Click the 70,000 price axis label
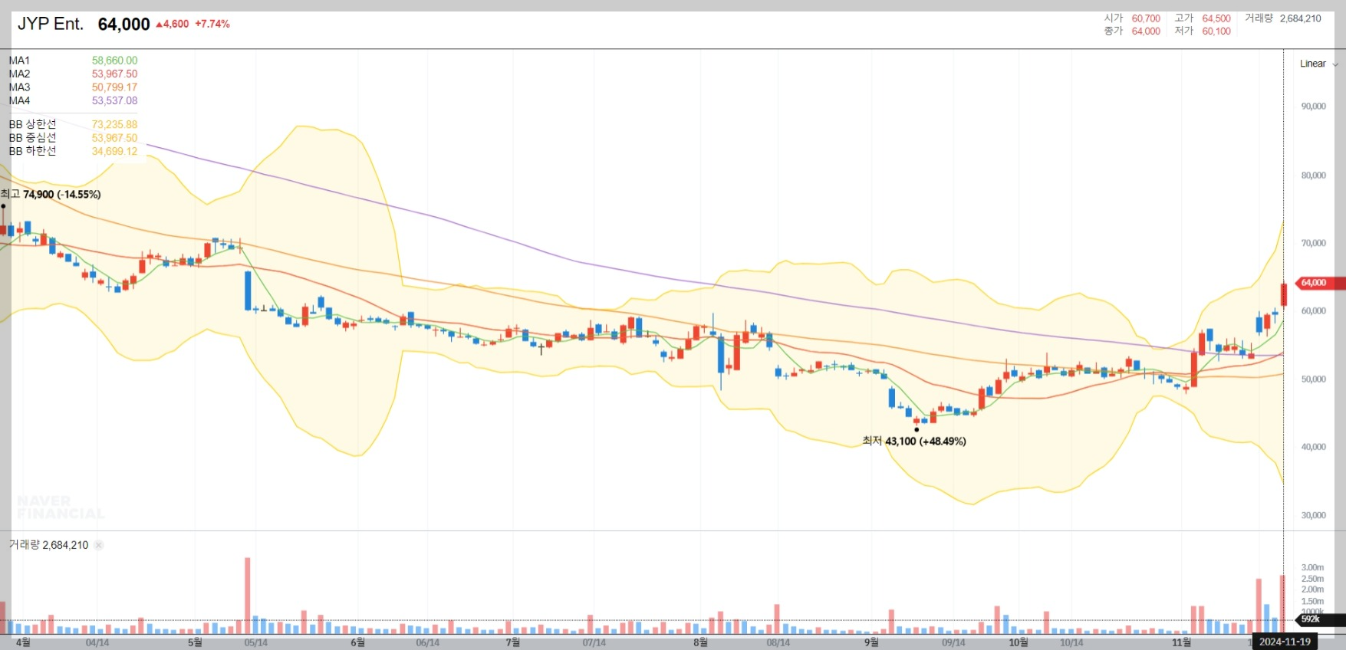This screenshot has width=1346, height=650. coord(1314,243)
